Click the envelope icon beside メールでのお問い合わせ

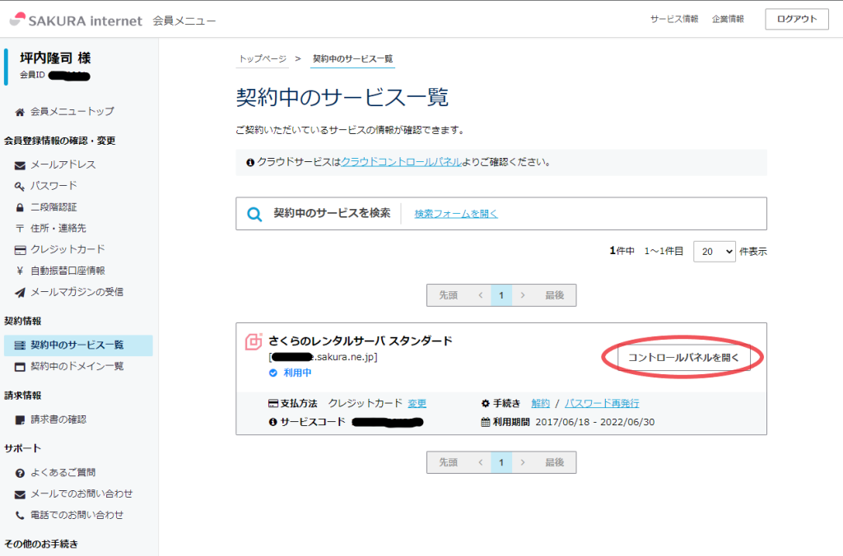(x=20, y=494)
